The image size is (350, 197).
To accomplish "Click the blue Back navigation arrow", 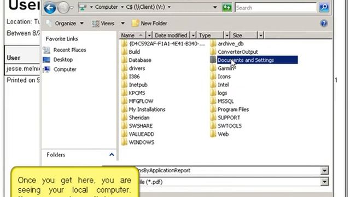I will tap(50, 8).
